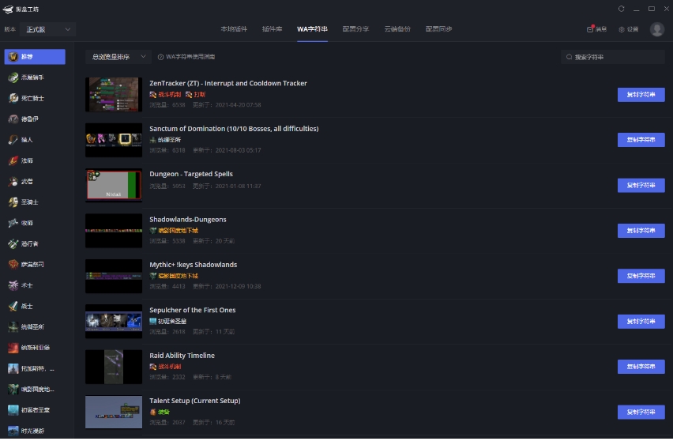Open the 德鲁伊 Druid class icon
This screenshot has height=441, width=673.
(13, 119)
